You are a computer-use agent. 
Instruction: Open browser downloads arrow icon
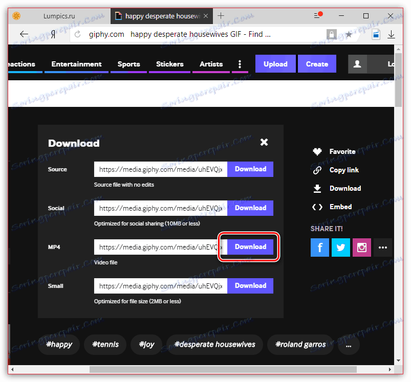coord(391,34)
